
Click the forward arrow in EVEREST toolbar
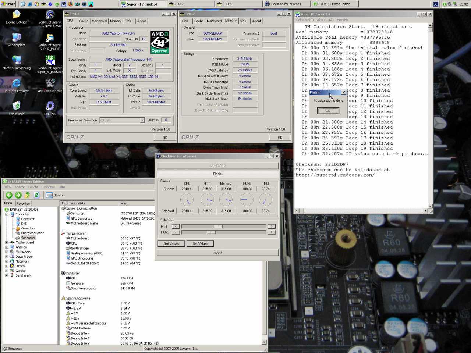click(x=18, y=195)
